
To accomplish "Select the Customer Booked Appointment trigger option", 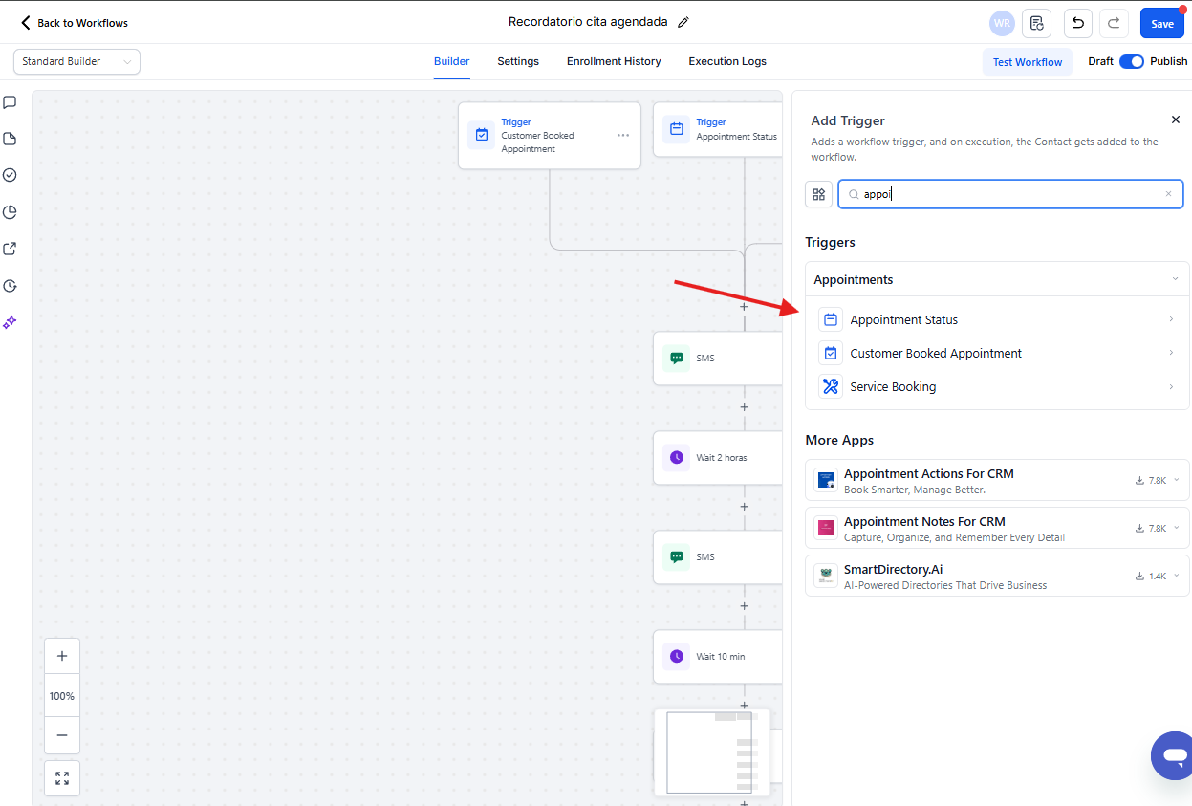I will [935, 354].
